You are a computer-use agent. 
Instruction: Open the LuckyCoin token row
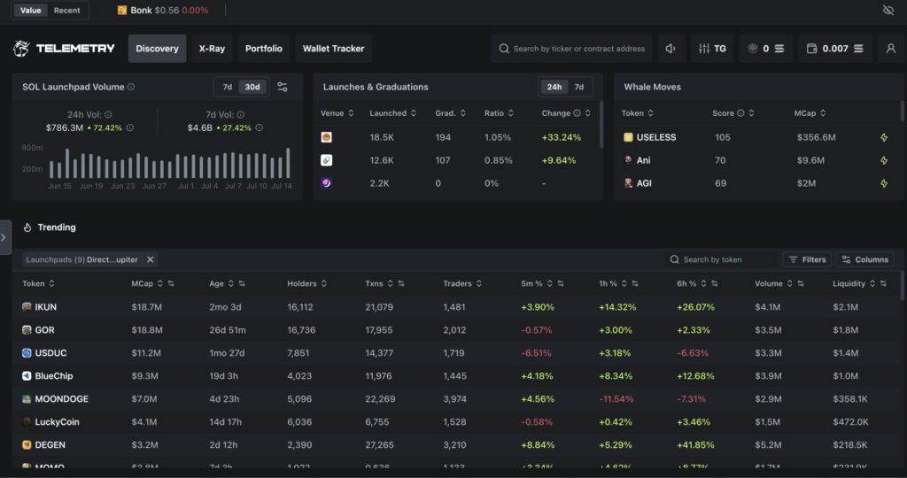[x=456, y=422]
